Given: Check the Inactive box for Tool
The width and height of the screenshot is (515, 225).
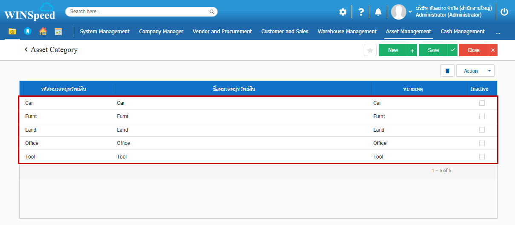Looking at the screenshot, I should coord(482,156).
